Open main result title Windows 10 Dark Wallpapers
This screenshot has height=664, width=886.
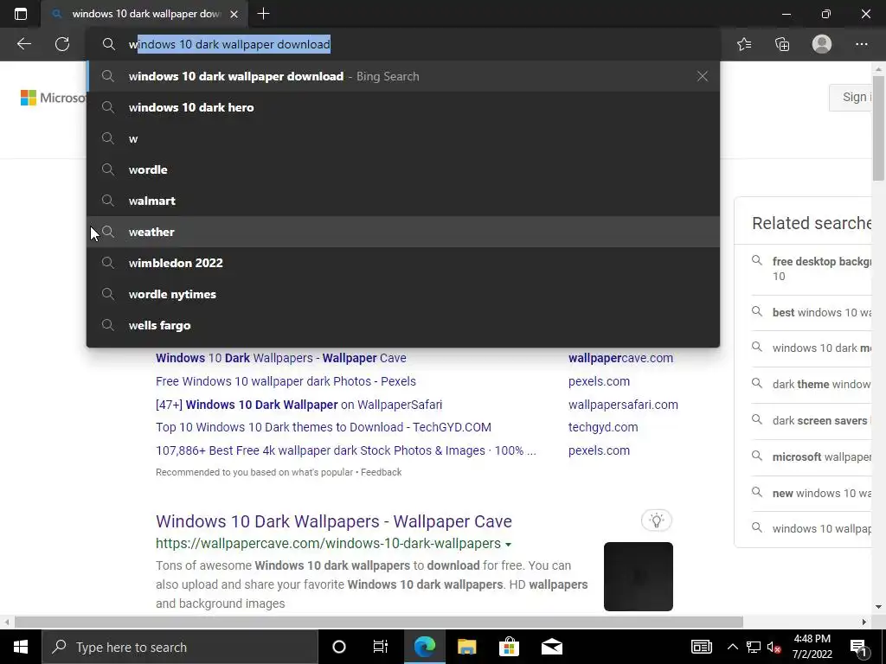click(x=333, y=521)
